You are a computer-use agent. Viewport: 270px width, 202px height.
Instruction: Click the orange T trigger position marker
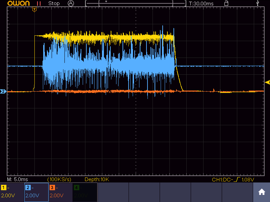[34, 9]
